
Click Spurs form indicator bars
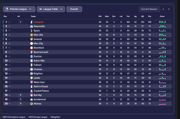[x=166, y=30]
